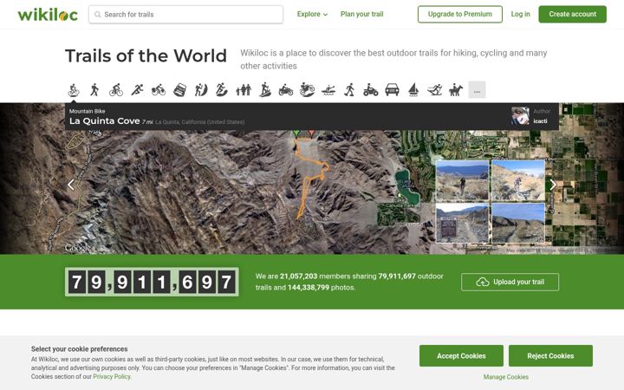Open the La Quinta Cove trail title
The image size is (624, 390).
105,121
